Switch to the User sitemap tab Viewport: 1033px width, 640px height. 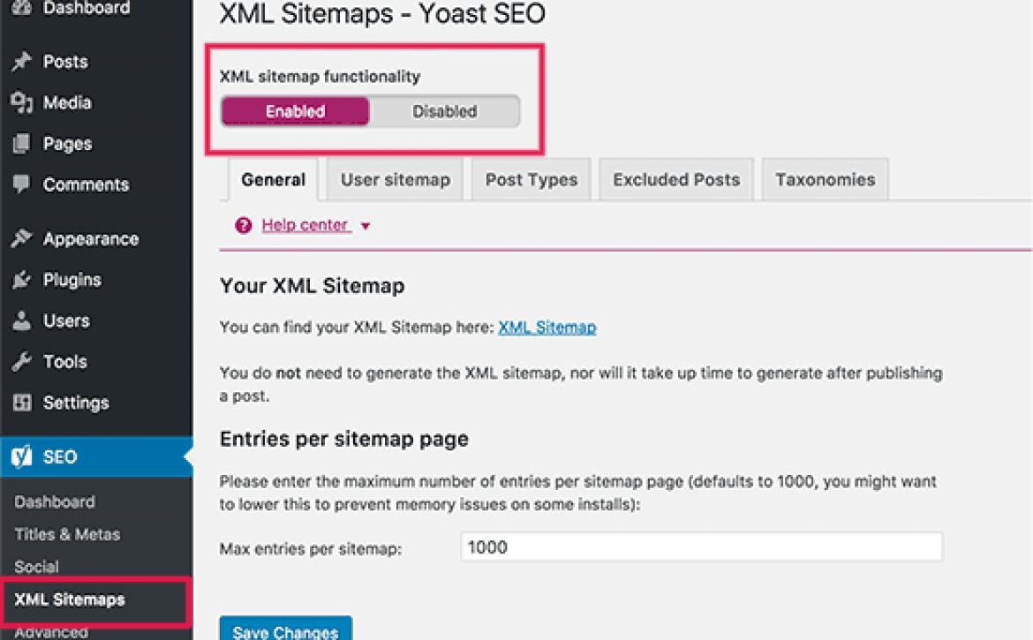point(396,180)
